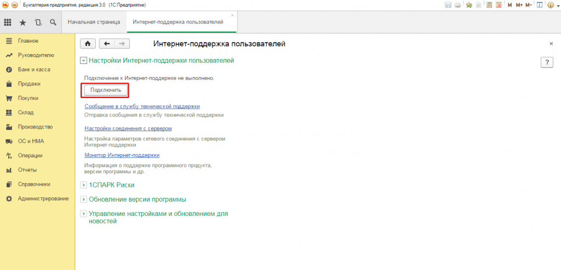Image resolution: width=561 pixels, height=270 pixels.
Task: Expand Обновление версии программы group
Action: coord(83,199)
